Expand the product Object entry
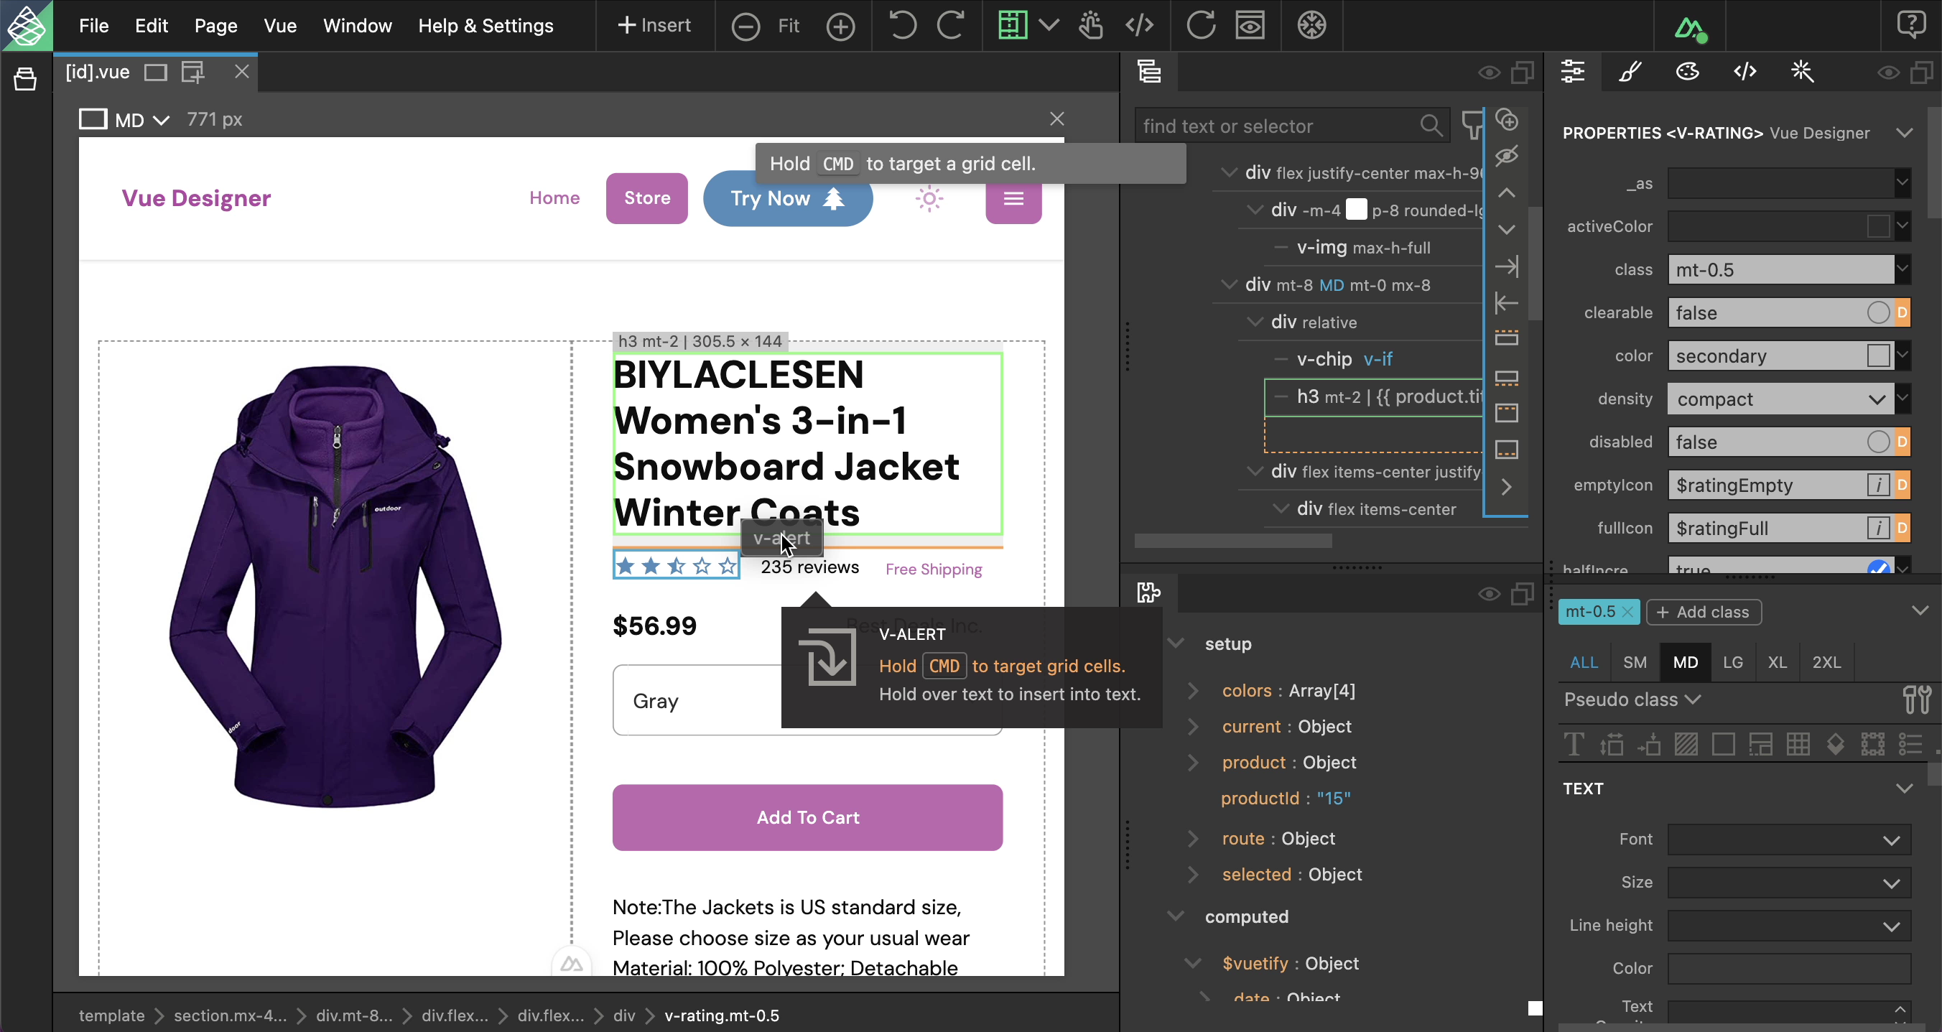Screen dimensions: 1942x1032 click(x=1194, y=762)
